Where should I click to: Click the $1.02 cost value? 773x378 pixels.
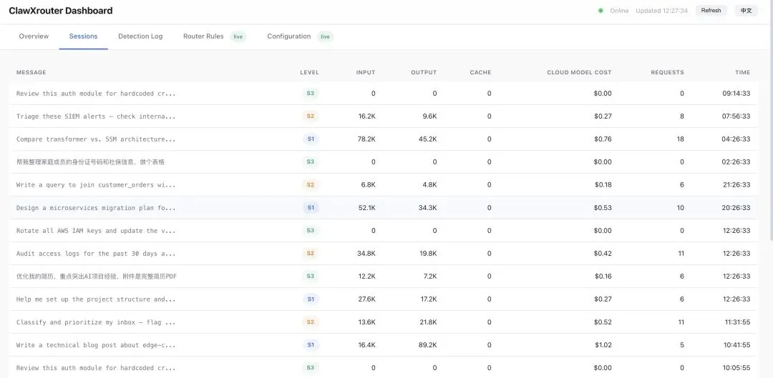(603, 345)
